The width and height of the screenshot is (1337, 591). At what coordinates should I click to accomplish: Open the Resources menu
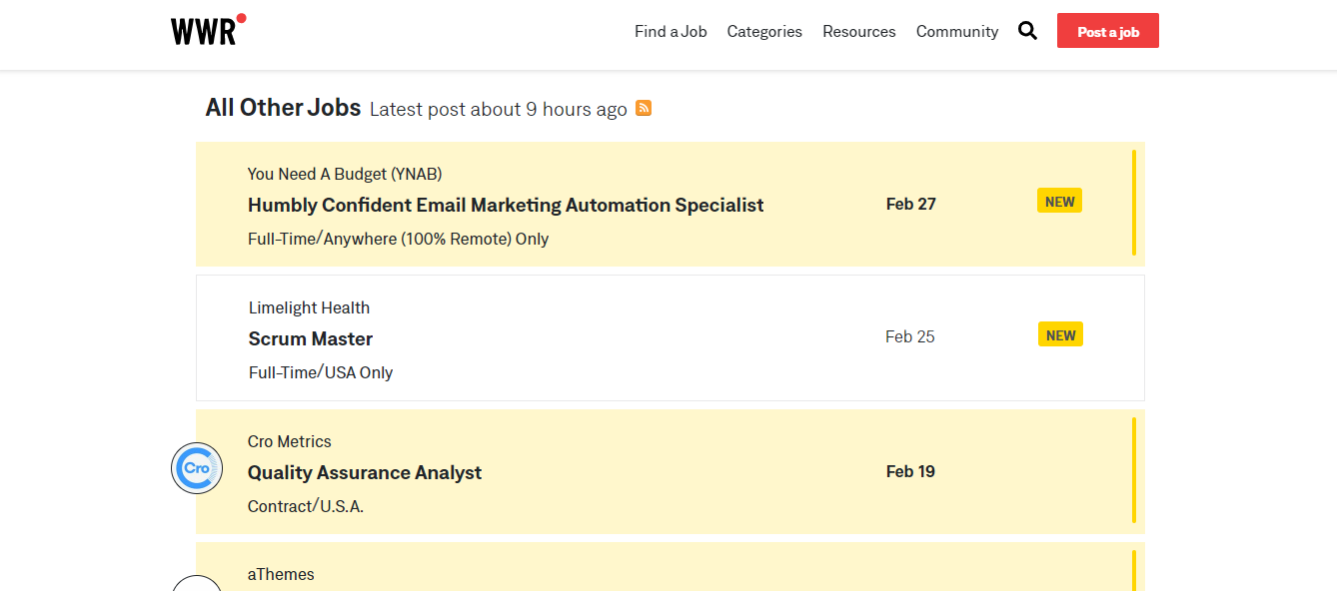[859, 32]
